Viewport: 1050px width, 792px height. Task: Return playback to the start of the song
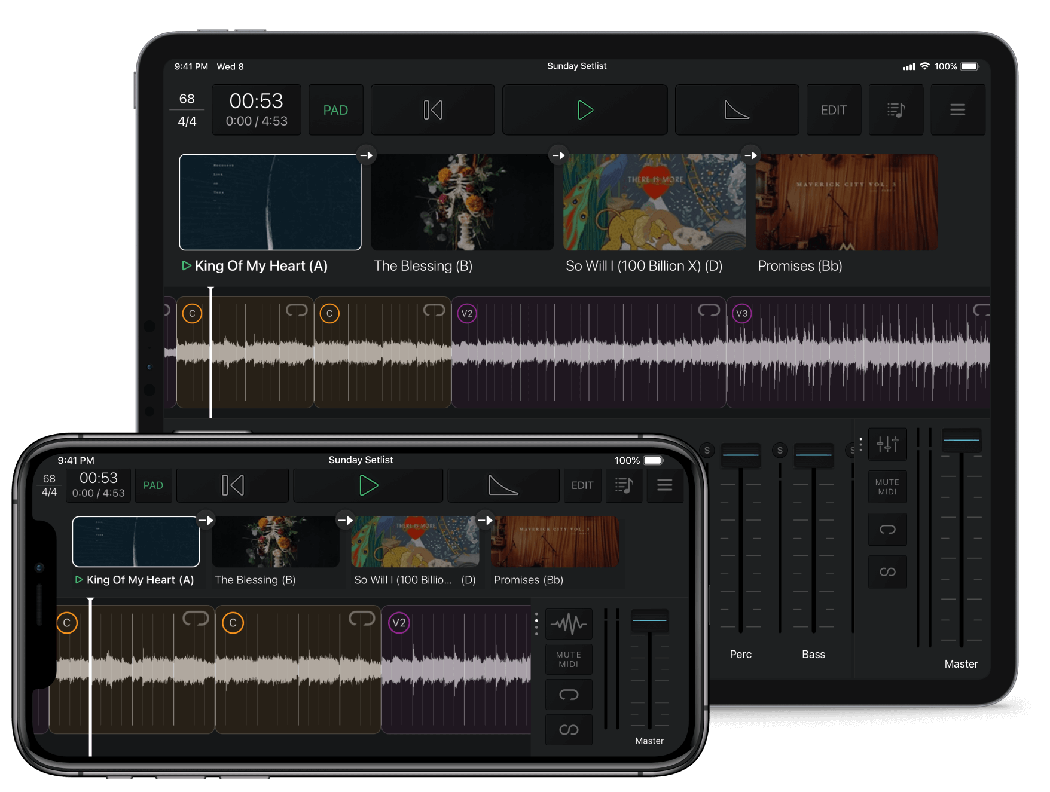pos(432,109)
